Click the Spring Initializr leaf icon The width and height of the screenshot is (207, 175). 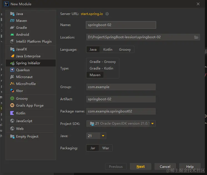(x=12, y=63)
